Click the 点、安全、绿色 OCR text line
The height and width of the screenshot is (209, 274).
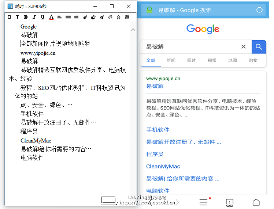[47, 105]
